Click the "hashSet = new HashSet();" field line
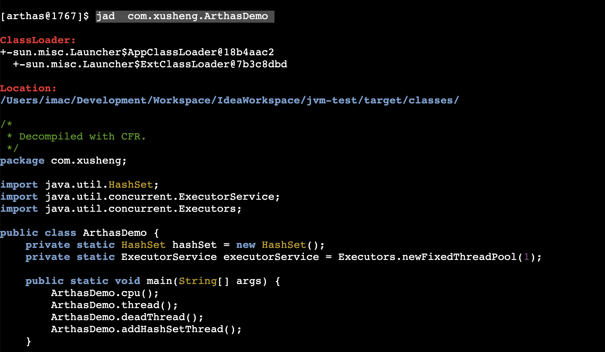Viewport: 605px width, 352px height. pyautogui.click(x=175, y=245)
